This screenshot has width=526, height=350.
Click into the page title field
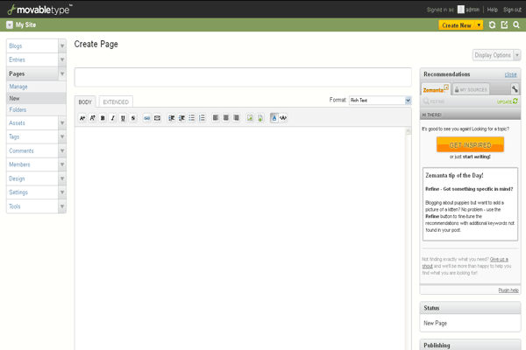[243, 77]
